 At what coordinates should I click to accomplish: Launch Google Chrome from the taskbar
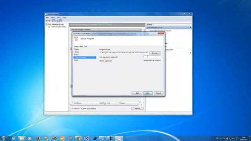[78, 138]
